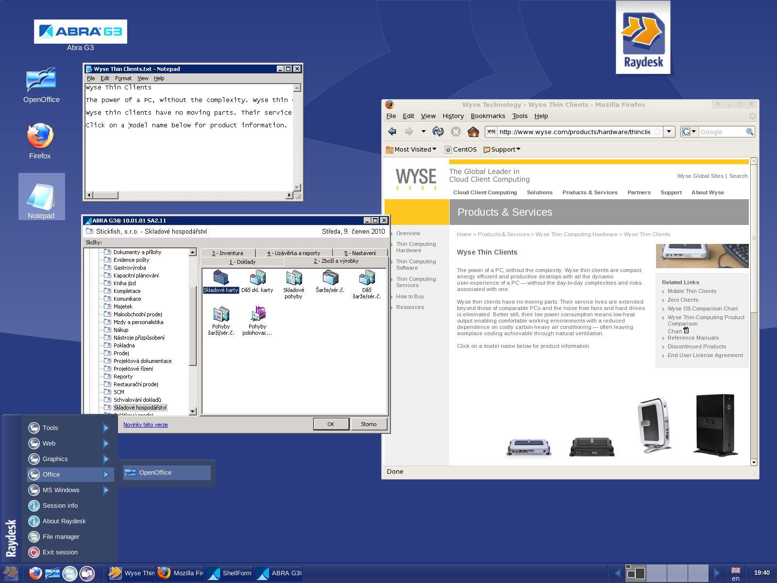Select the Notepad desktop icon
The image size is (777, 583).
click(x=41, y=196)
